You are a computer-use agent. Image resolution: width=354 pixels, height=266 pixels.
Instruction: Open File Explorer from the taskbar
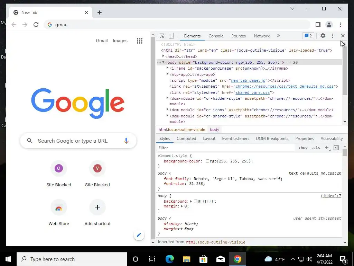tap(186, 259)
